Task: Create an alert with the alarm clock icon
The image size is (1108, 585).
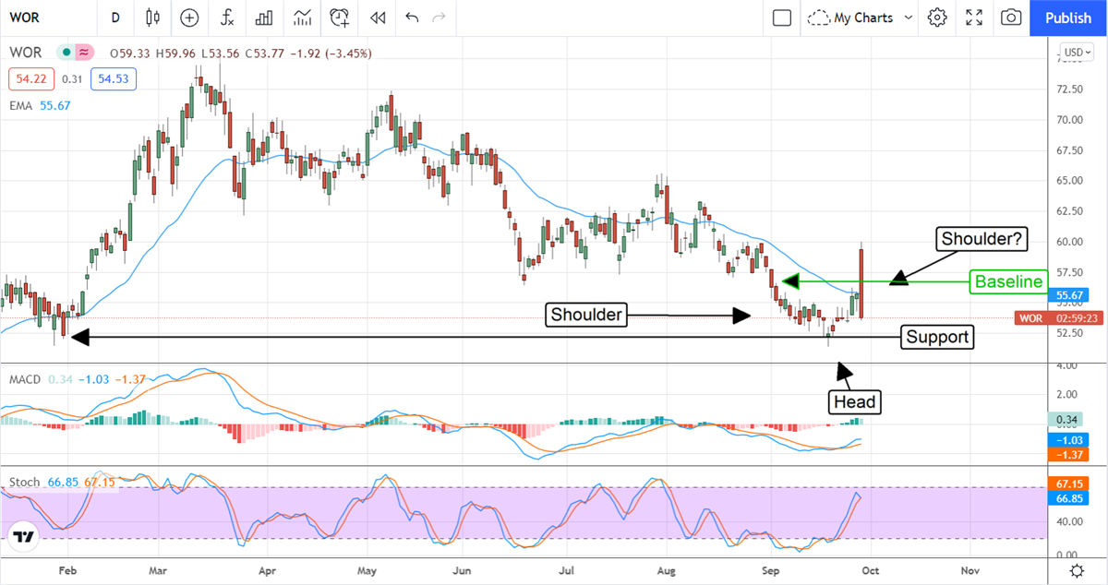Action: point(340,17)
